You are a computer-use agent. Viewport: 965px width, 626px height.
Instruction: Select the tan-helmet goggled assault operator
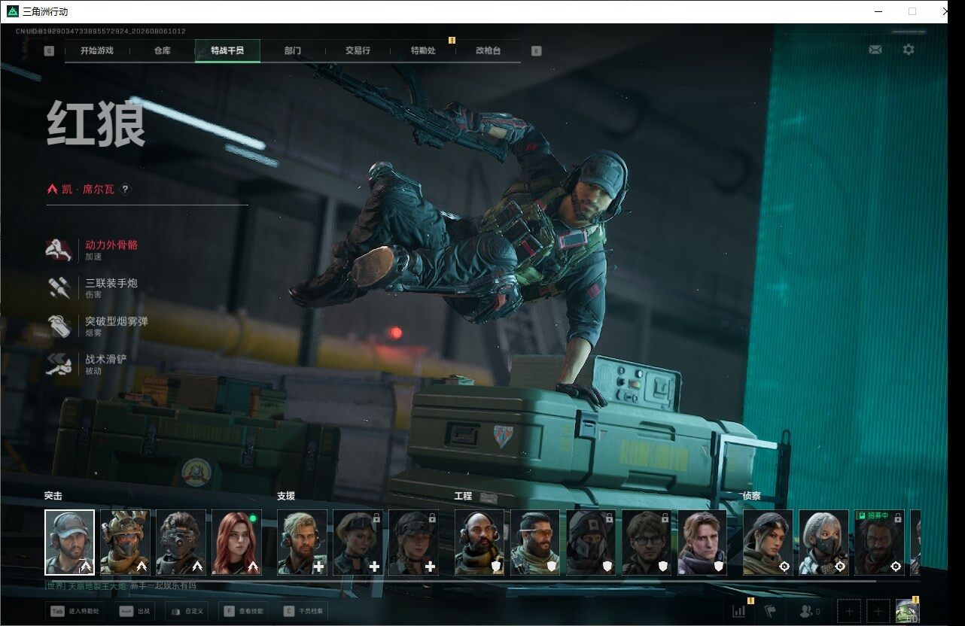pos(126,542)
